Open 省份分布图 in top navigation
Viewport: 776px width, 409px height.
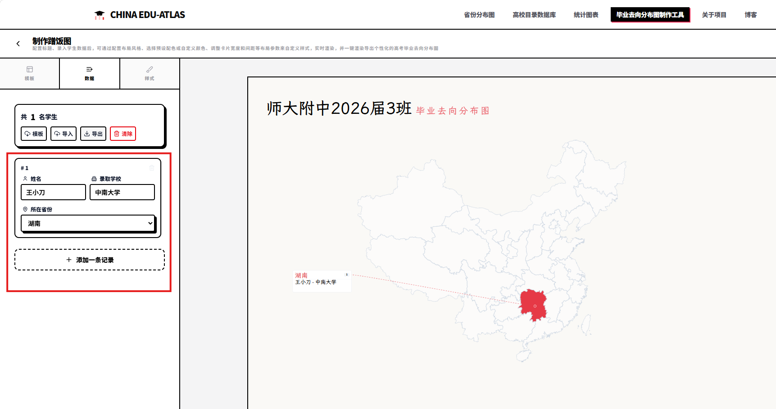[x=479, y=15]
